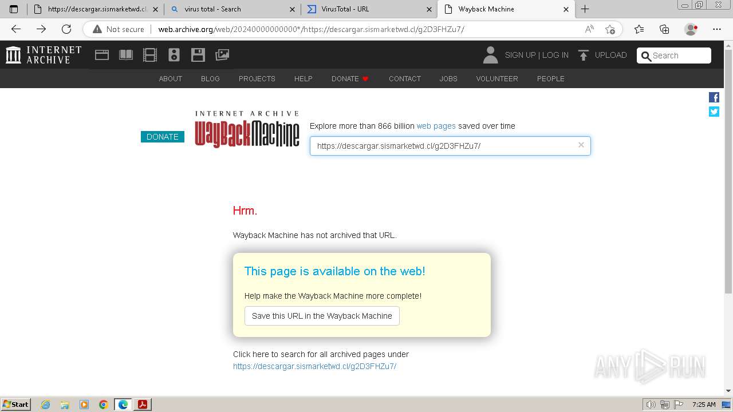Open the web pages link
The height and width of the screenshot is (412, 733).
(x=436, y=126)
